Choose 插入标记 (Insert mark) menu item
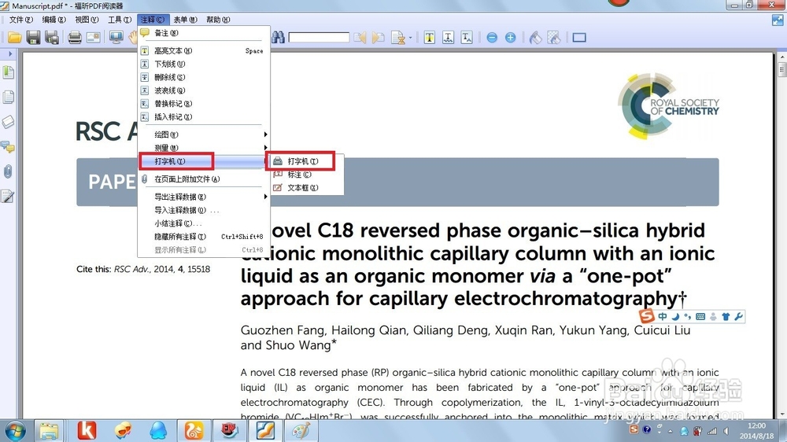Image resolution: width=787 pixels, height=442 pixels. pyautogui.click(x=203, y=116)
